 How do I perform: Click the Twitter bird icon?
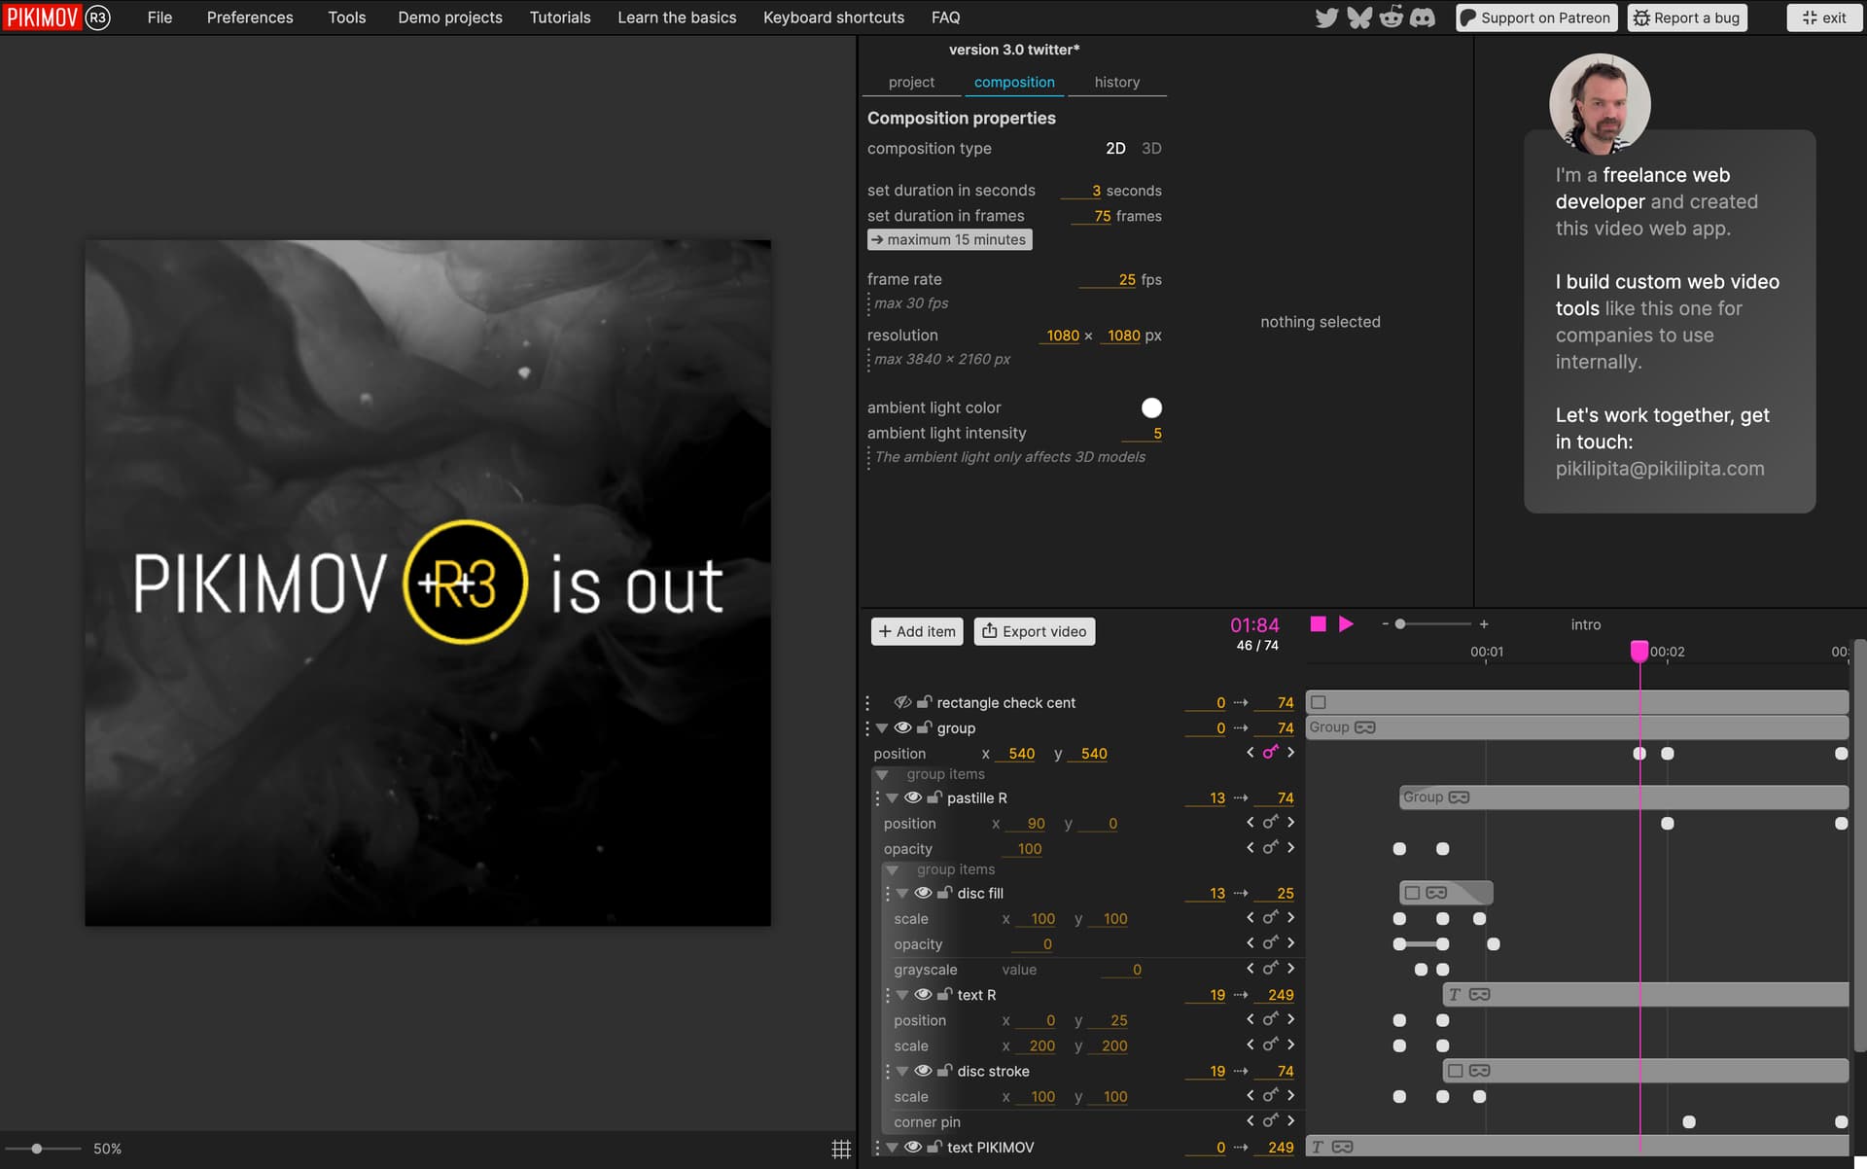(1326, 18)
